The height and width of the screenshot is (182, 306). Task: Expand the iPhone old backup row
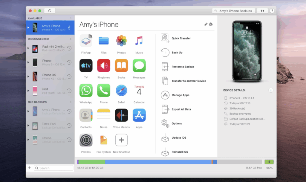point(28,140)
